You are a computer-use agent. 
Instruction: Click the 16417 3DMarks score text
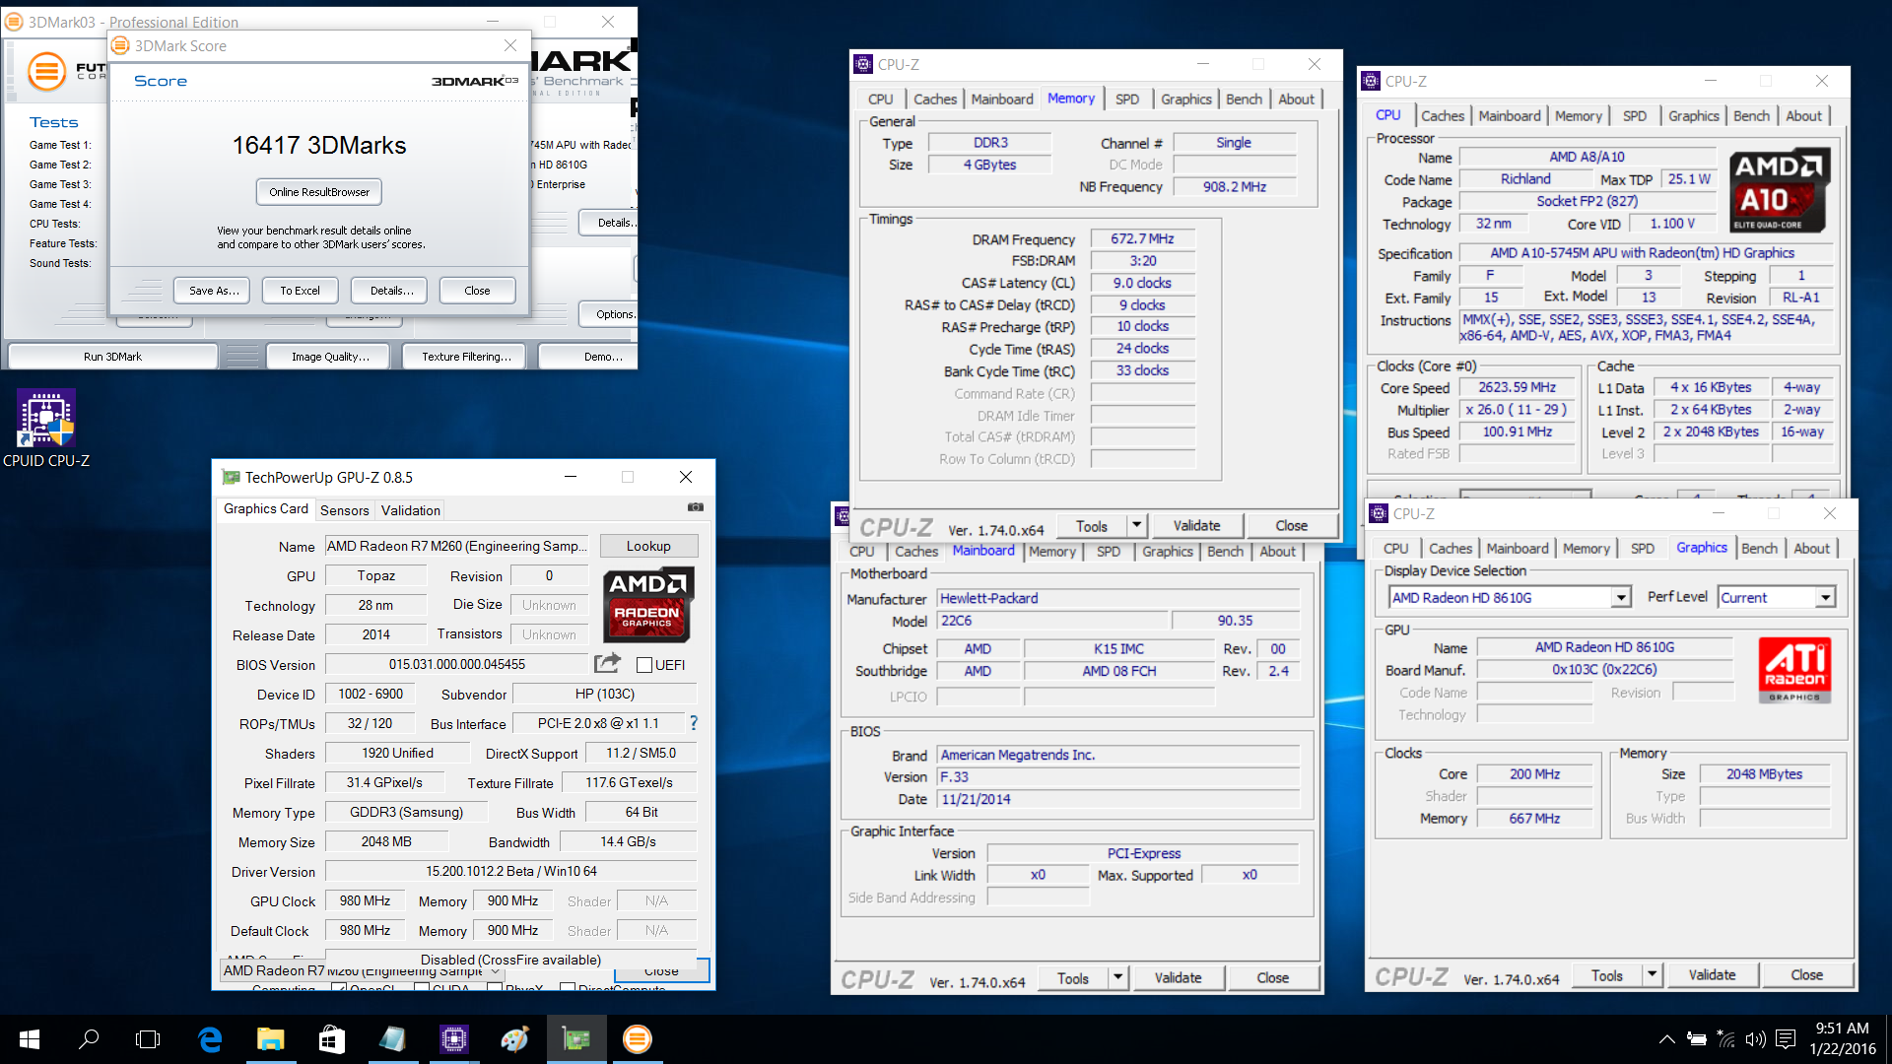pyautogui.click(x=319, y=145)
